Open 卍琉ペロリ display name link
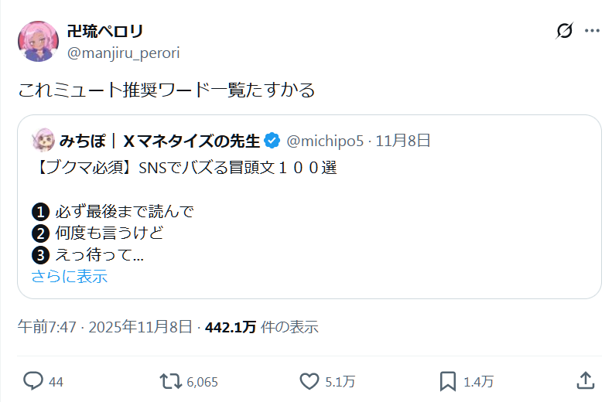 pyautogui.click(x=105, y=32)
